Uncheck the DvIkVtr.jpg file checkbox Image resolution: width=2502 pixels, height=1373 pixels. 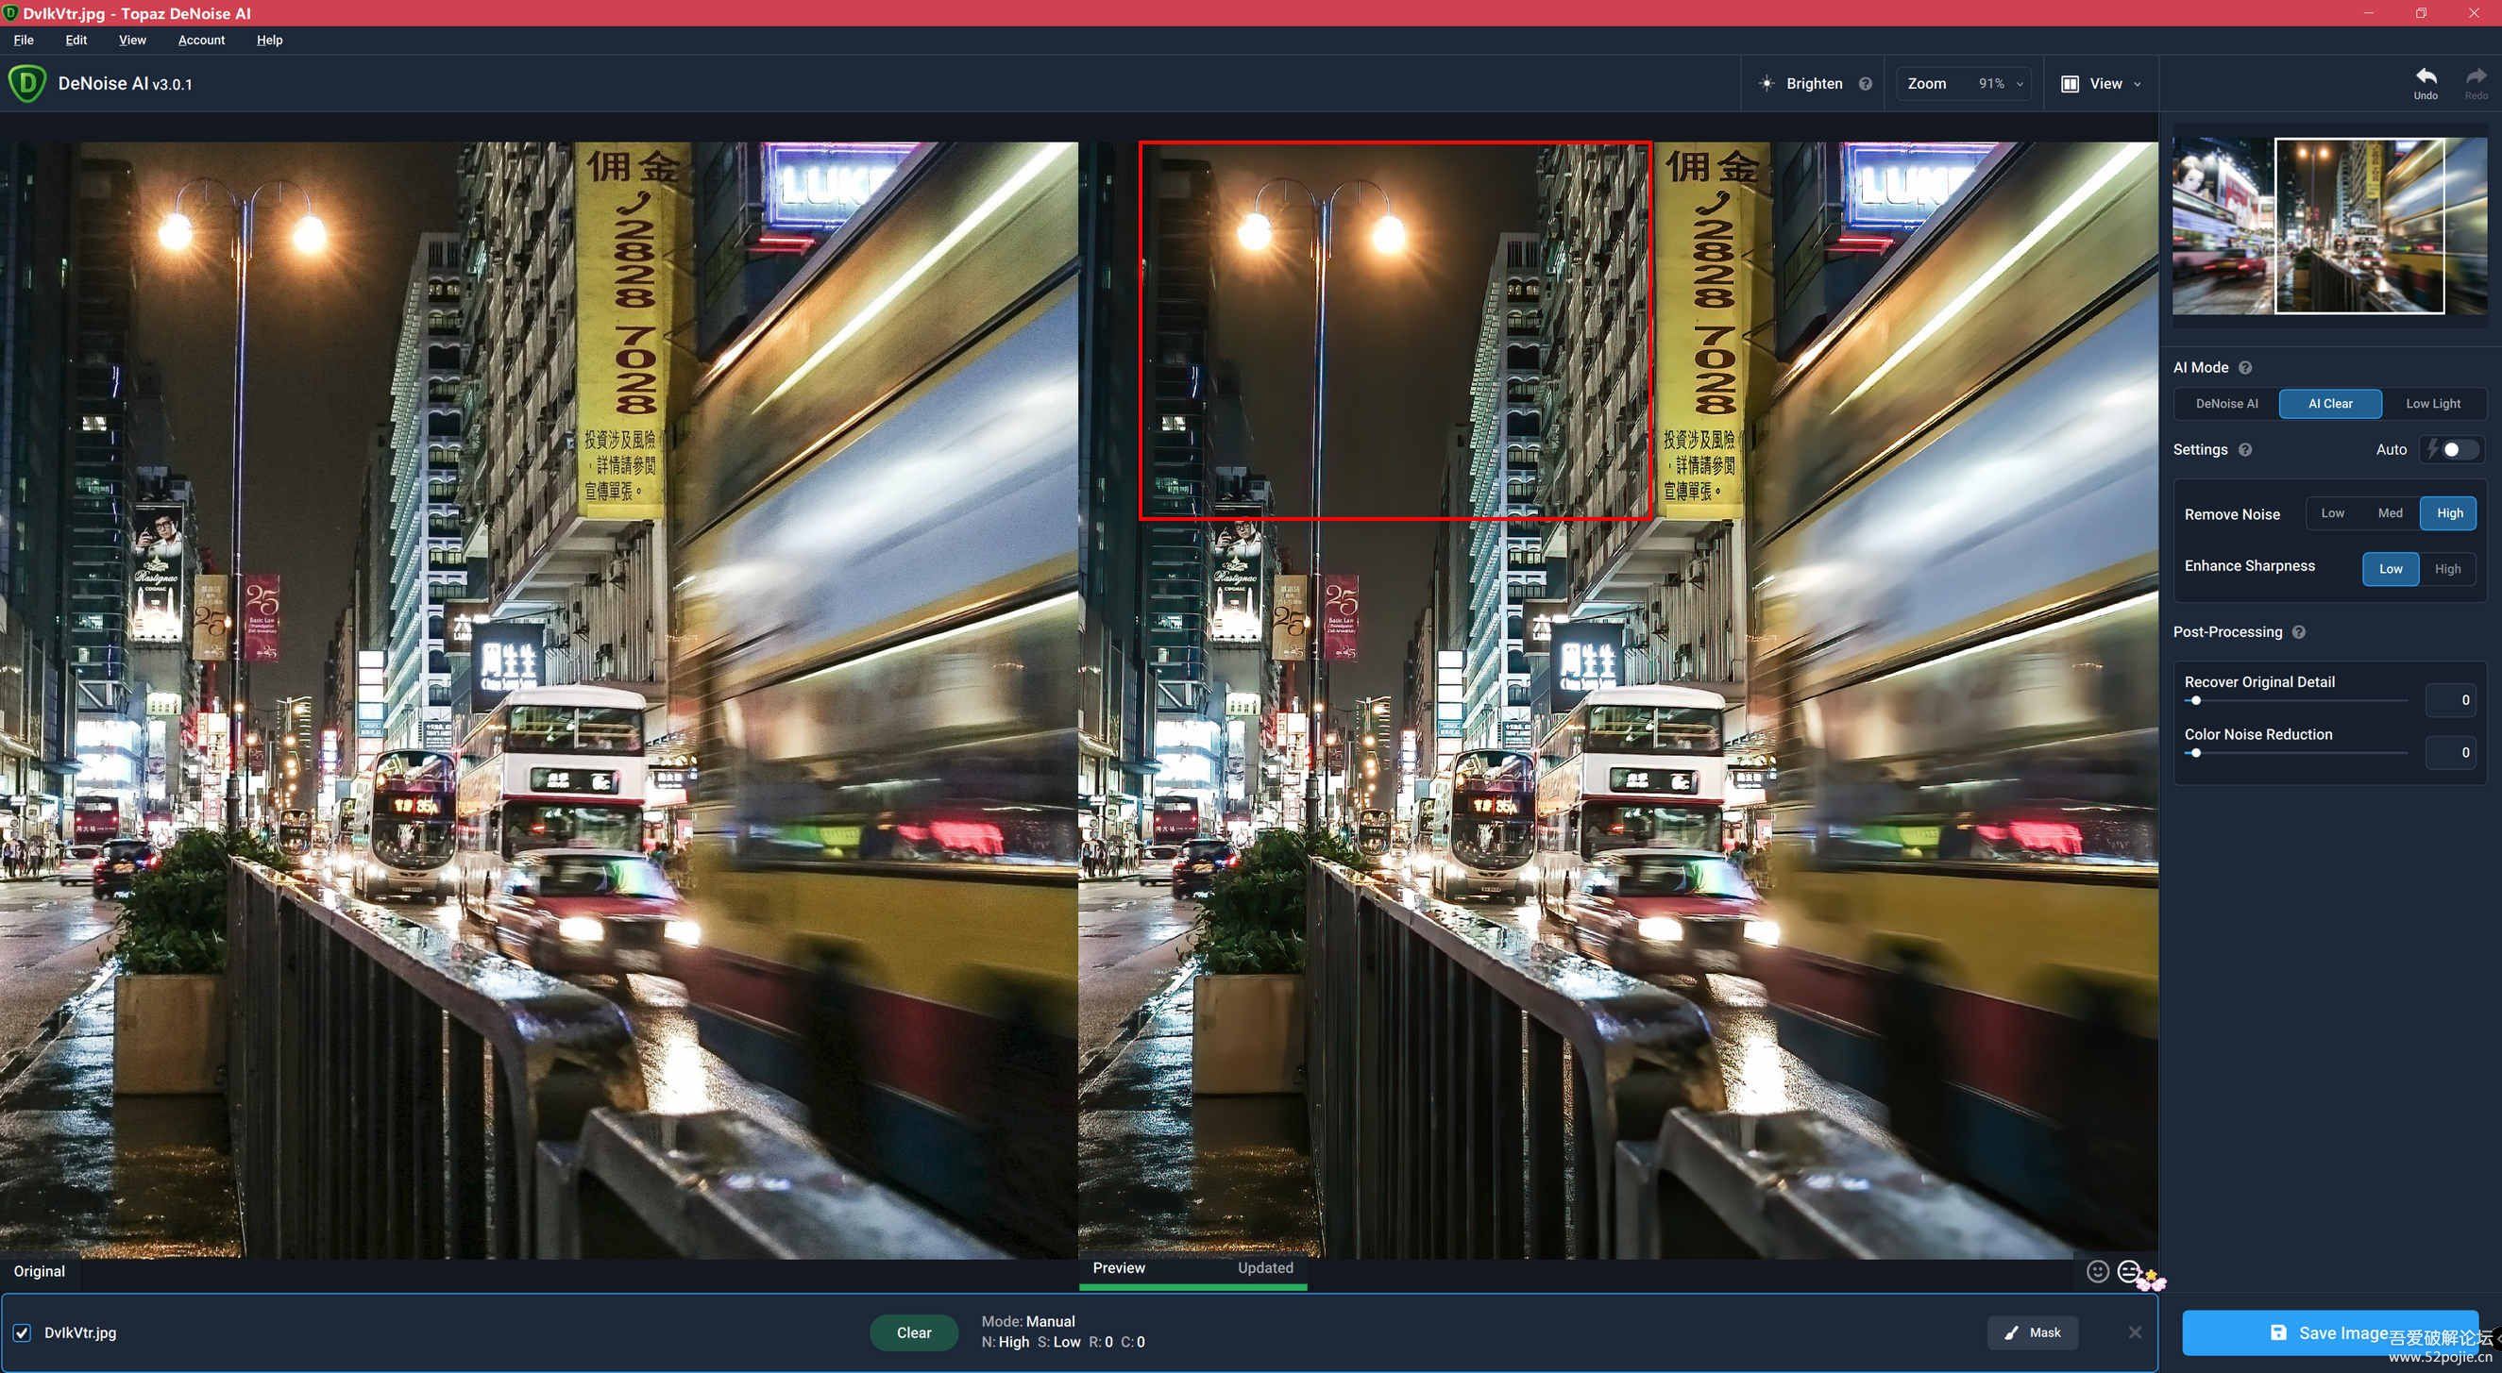click(x=23, y=1332)
